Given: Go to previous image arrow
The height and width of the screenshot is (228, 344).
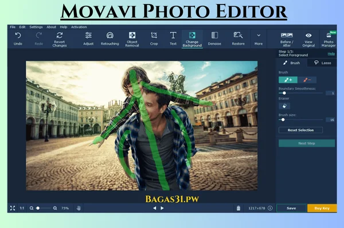Looking at the screenshot, I should point(155,208).
